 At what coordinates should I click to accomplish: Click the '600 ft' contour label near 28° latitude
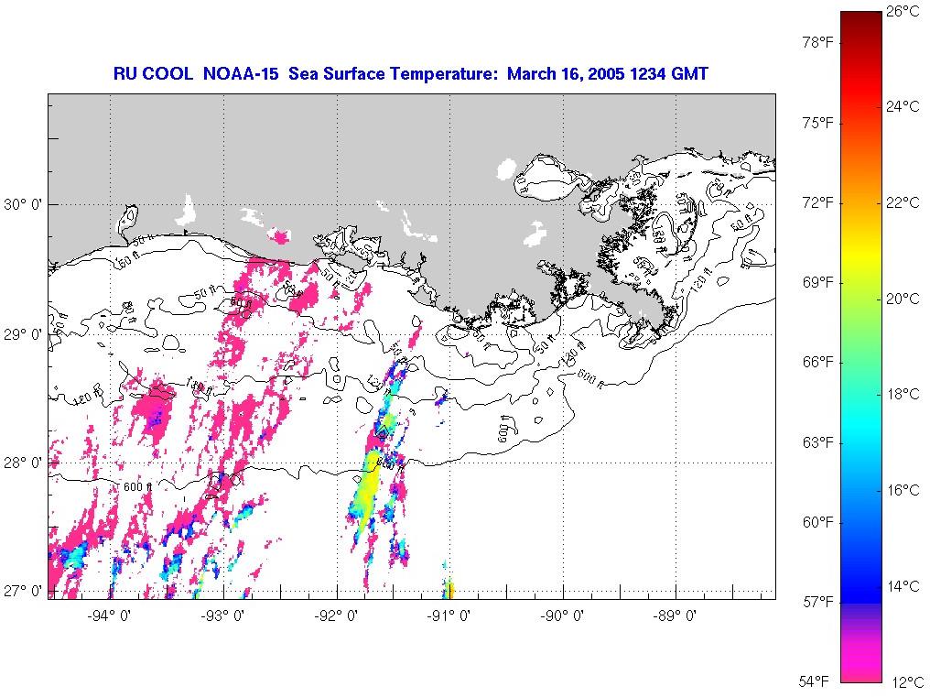[x=137, y=487]
